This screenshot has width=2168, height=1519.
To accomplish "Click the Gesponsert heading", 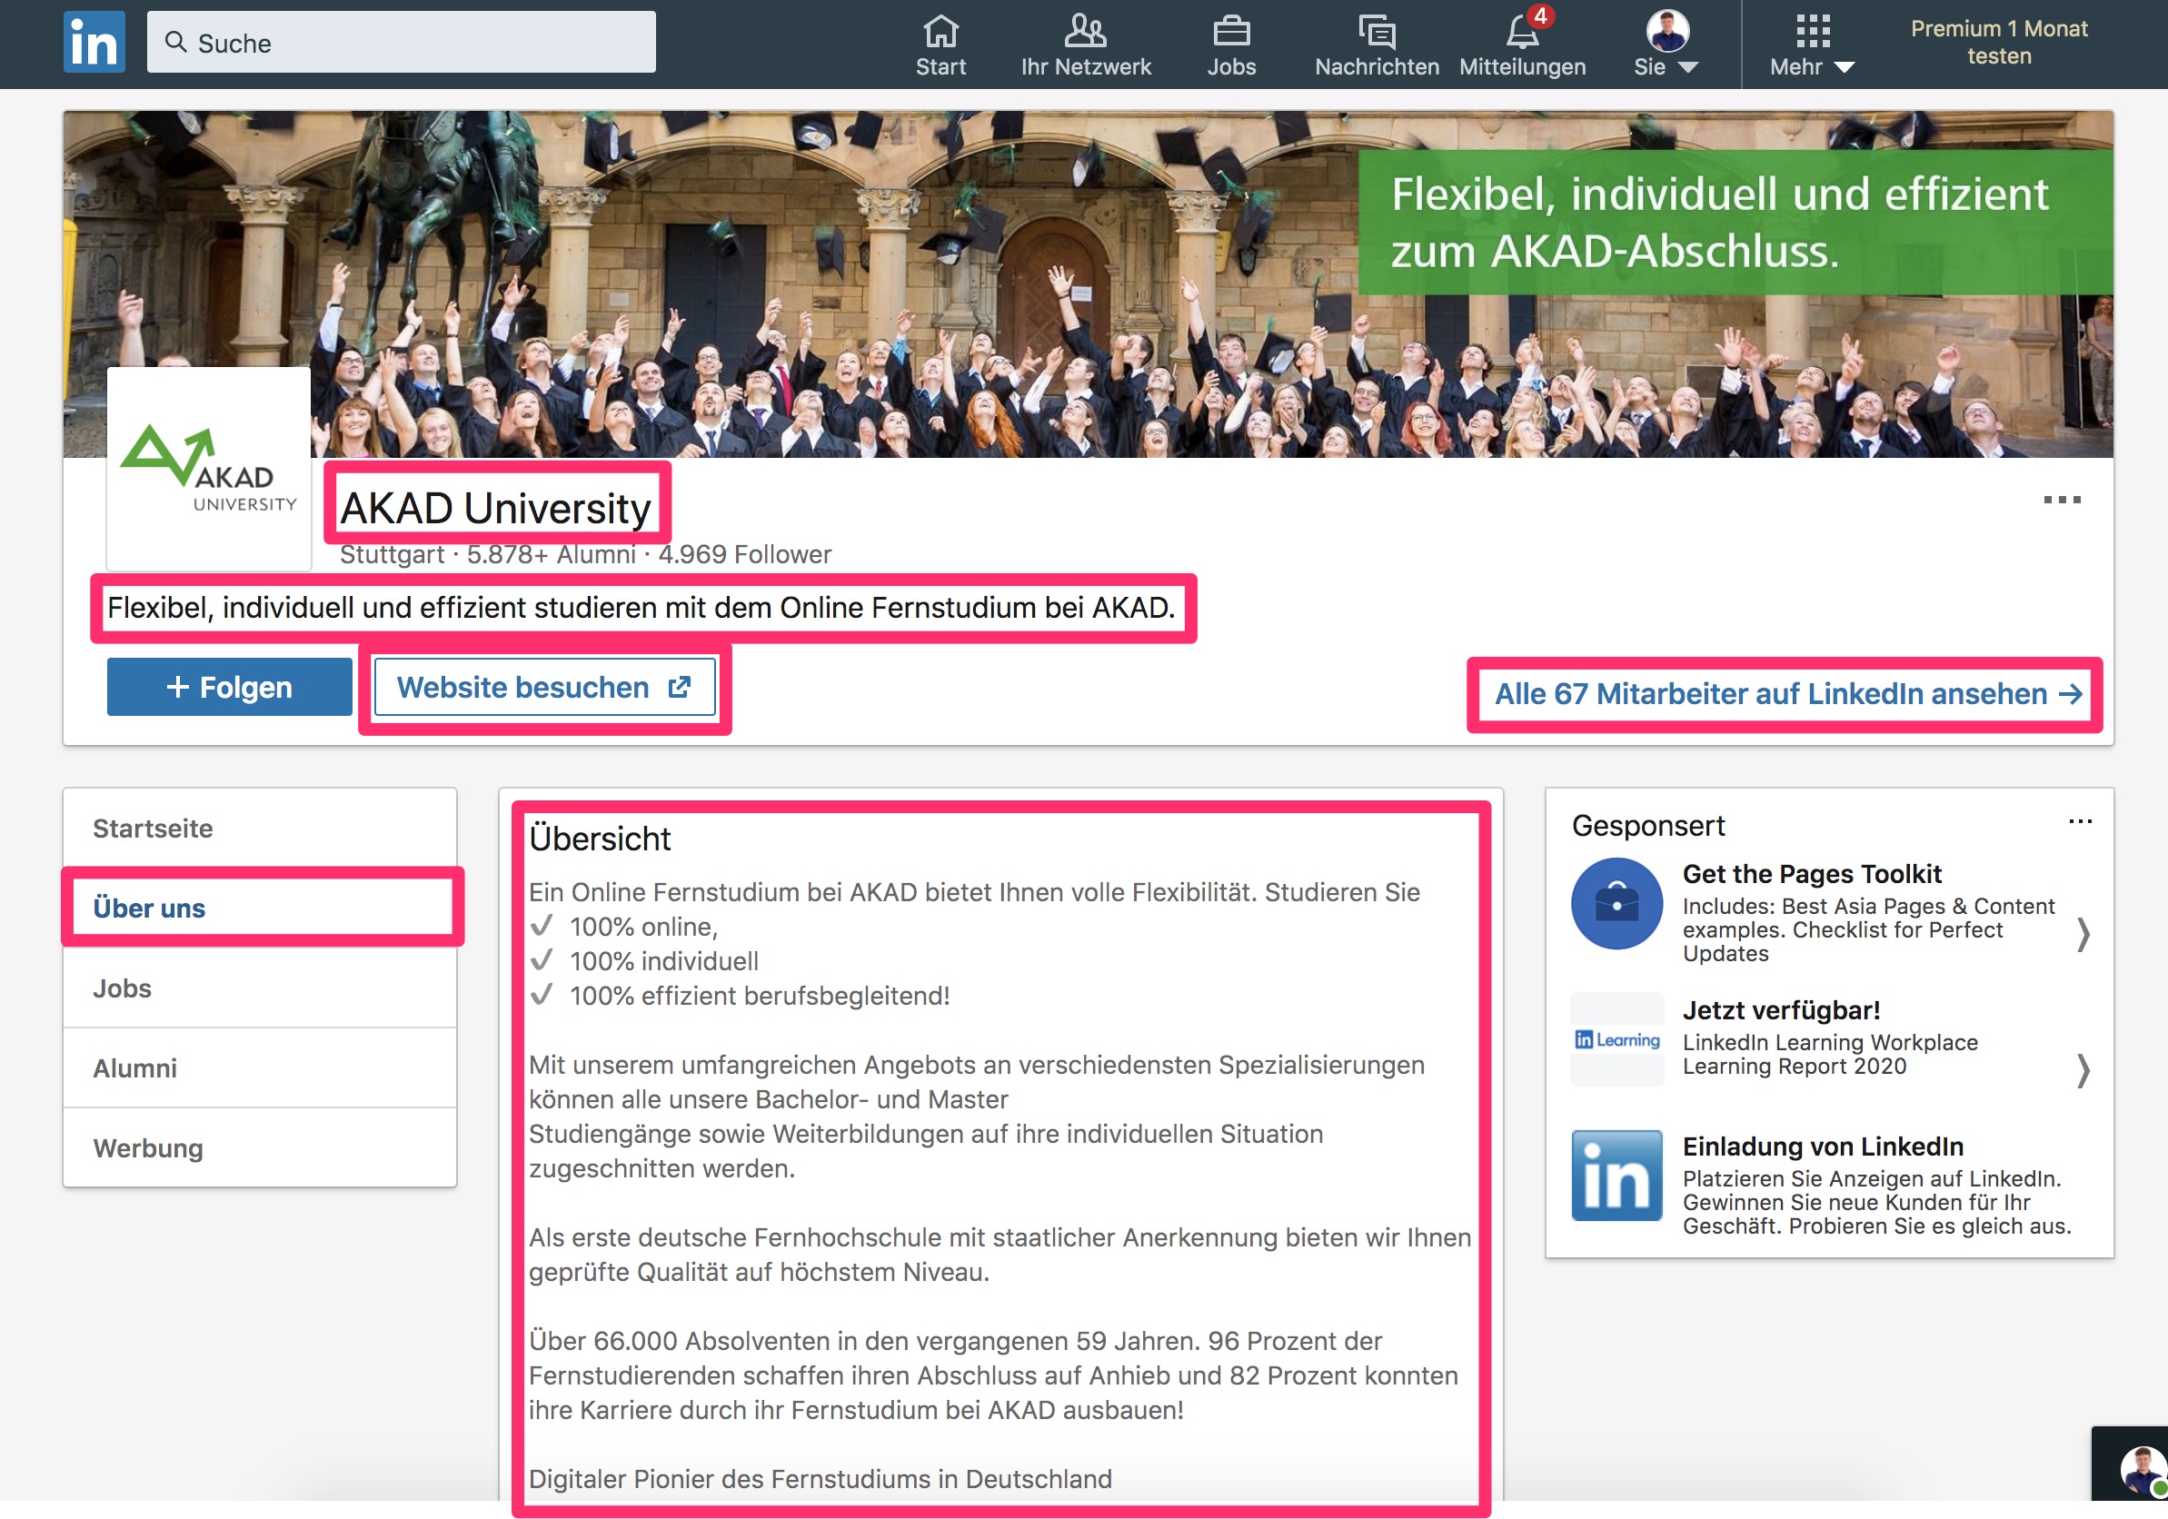I will click(1647, 825).
